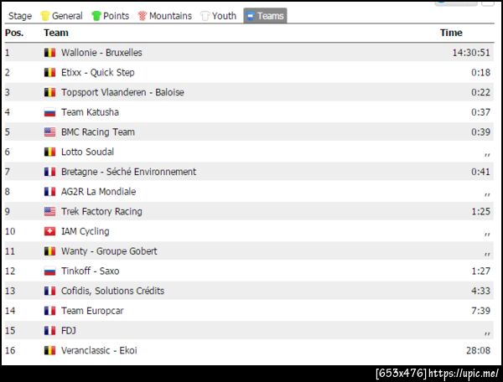Open the Lotto Soudal team link
The width and height of the screenshot is (503, 382).
click(87, 152)
